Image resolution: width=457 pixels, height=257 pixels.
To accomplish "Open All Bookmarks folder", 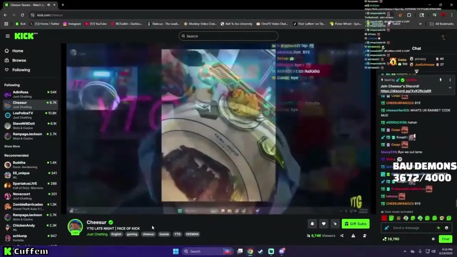I will (x=442, y=24).
